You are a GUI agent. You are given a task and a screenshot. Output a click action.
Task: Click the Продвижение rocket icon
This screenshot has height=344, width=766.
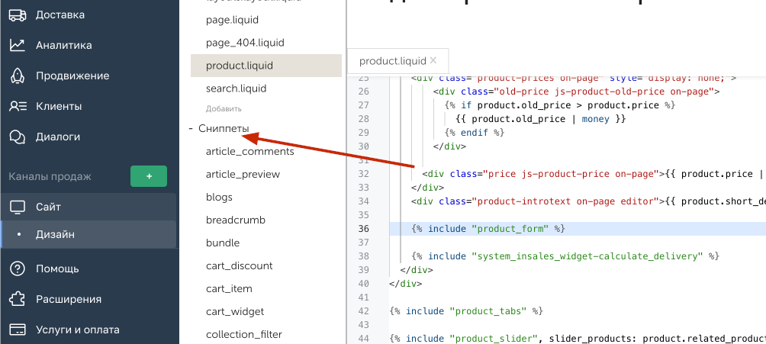18,76
